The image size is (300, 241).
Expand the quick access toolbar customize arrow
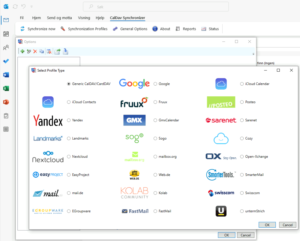[x=31, y=7]
